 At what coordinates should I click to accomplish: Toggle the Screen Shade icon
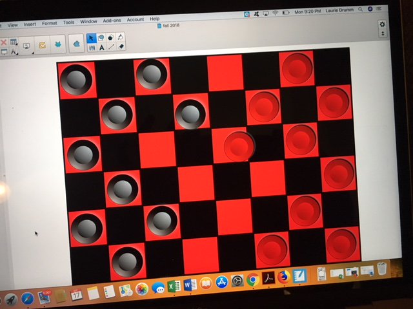[x=5, y=52]
